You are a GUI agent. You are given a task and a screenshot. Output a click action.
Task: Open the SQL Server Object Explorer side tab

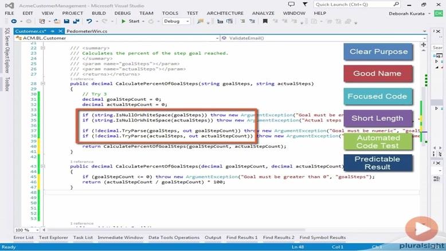pos(7,50)
